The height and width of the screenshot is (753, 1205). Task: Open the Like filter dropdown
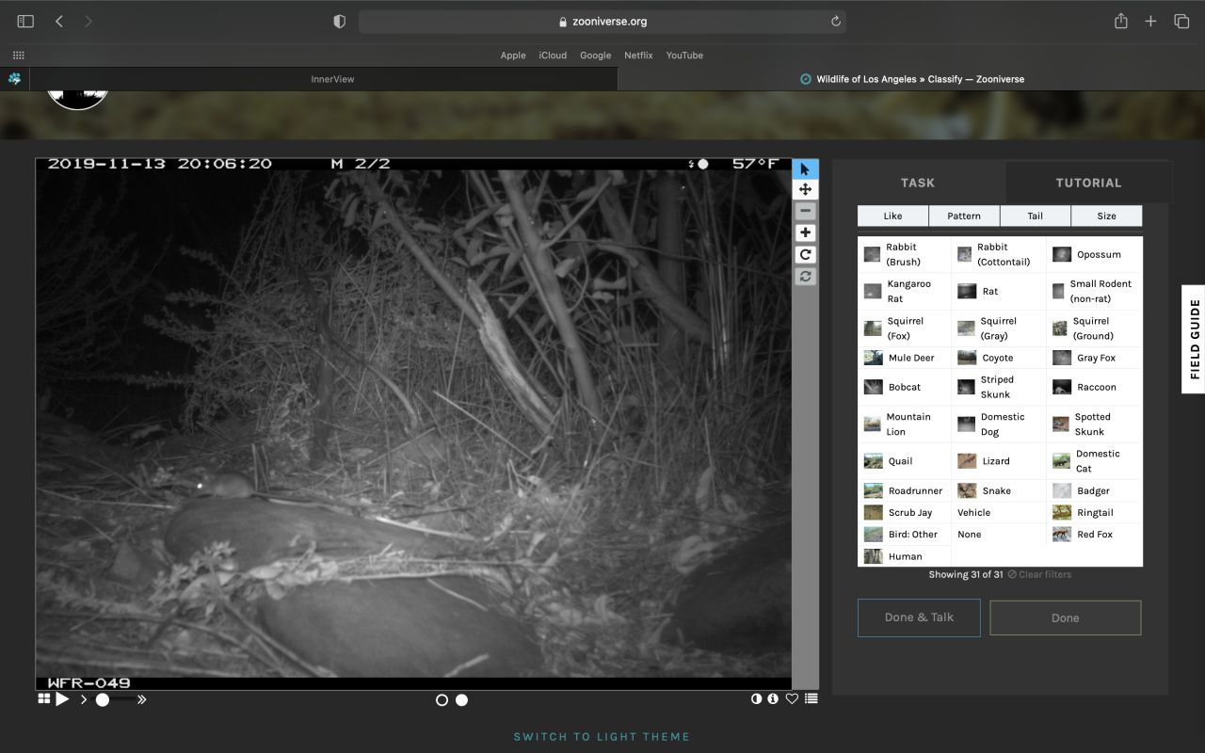point(892,216)
